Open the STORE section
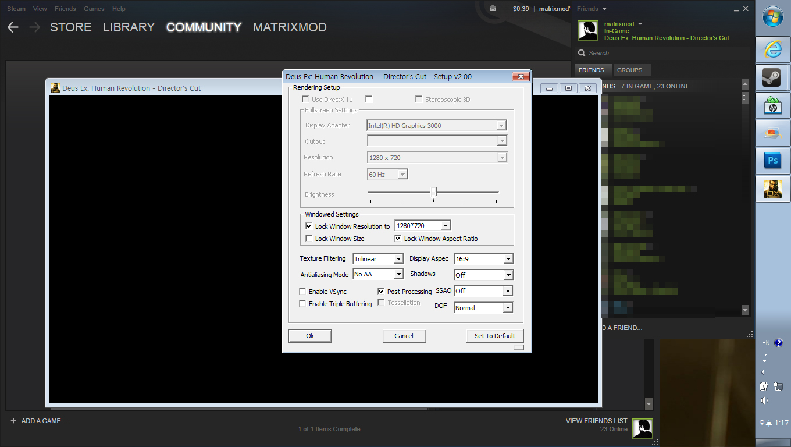The image size is (791, 447). point(71,27)
